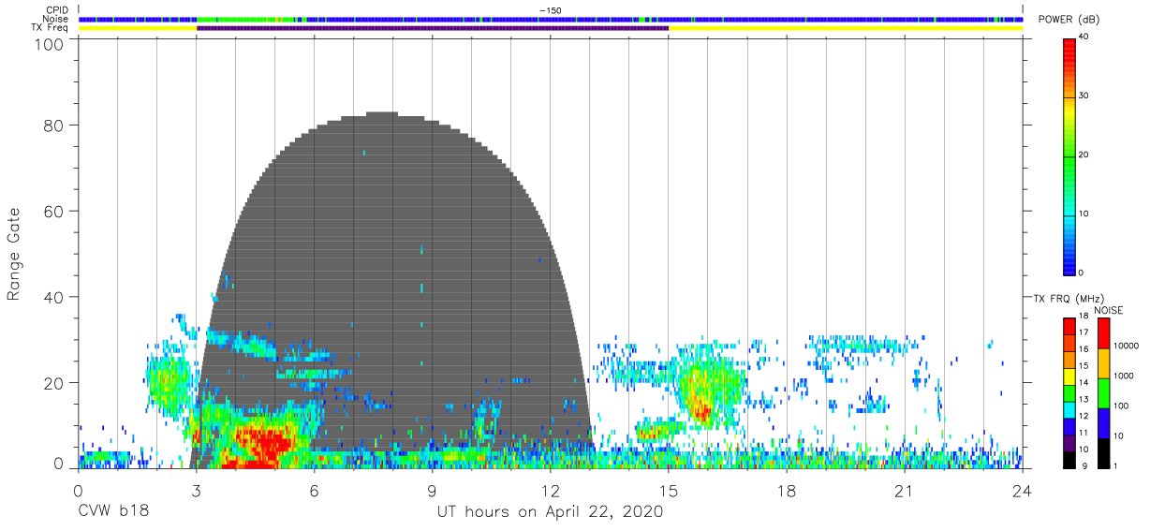Click the 40 tick on the Range Gate axis
Viewport: 1150px width, 531px height.
(x=54, y=297)
